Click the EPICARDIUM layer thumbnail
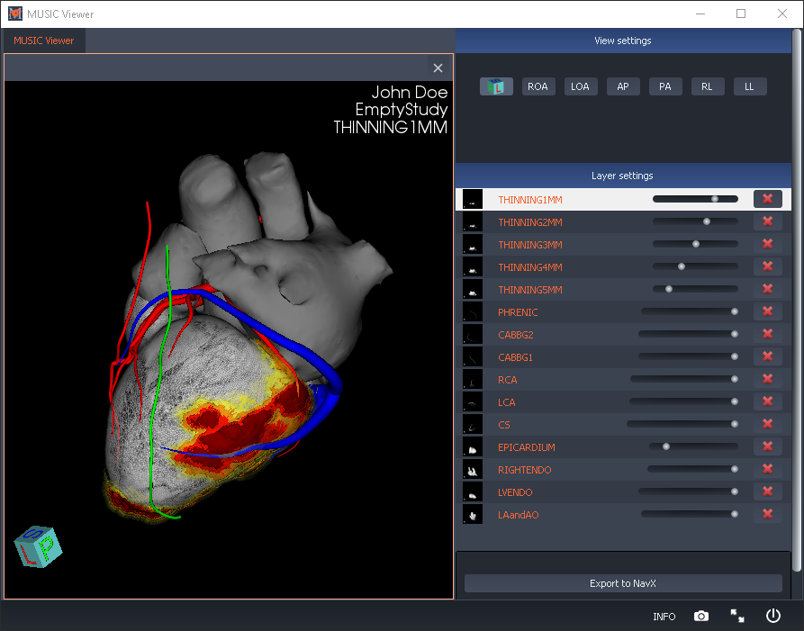This screenshot has height=631, width=804. [473, 446]
